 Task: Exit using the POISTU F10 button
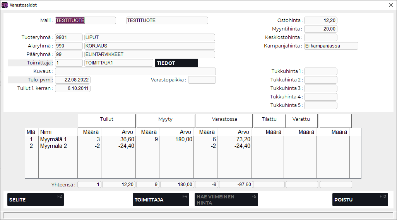click(x=360, y=200)
